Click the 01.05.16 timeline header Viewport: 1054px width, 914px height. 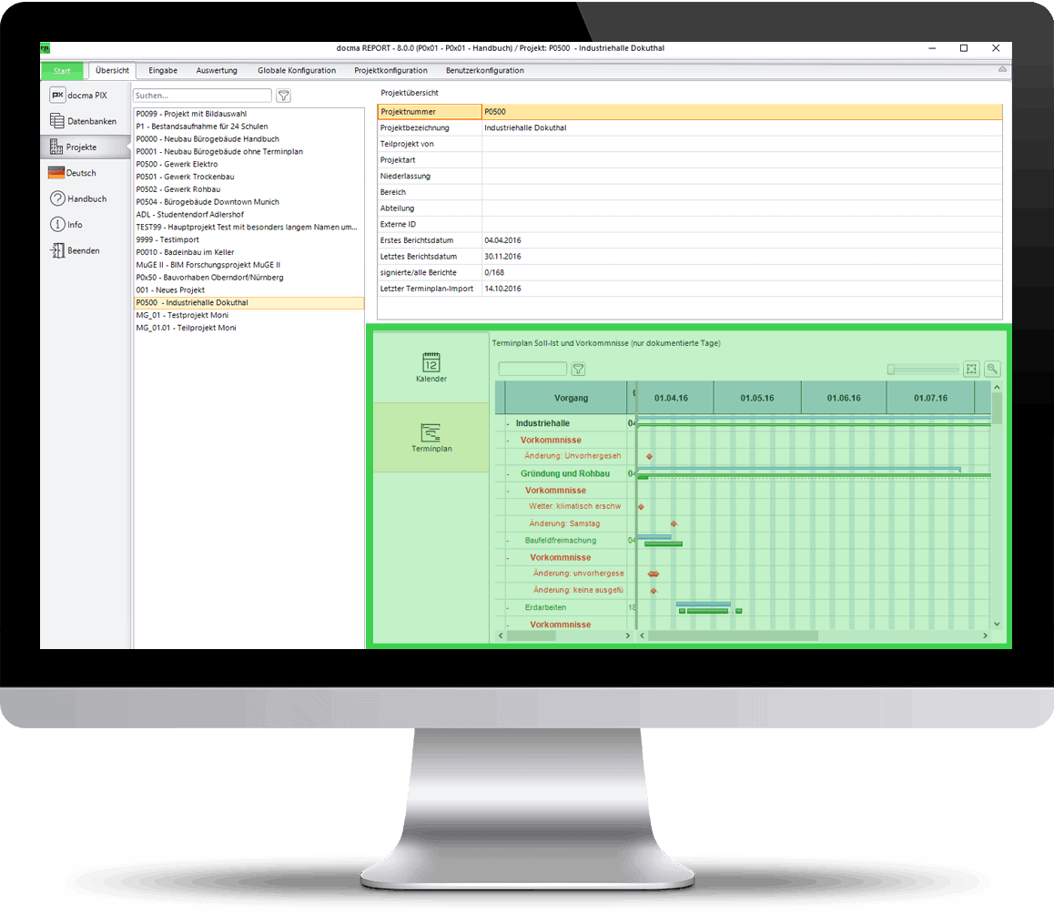(757, 398)
